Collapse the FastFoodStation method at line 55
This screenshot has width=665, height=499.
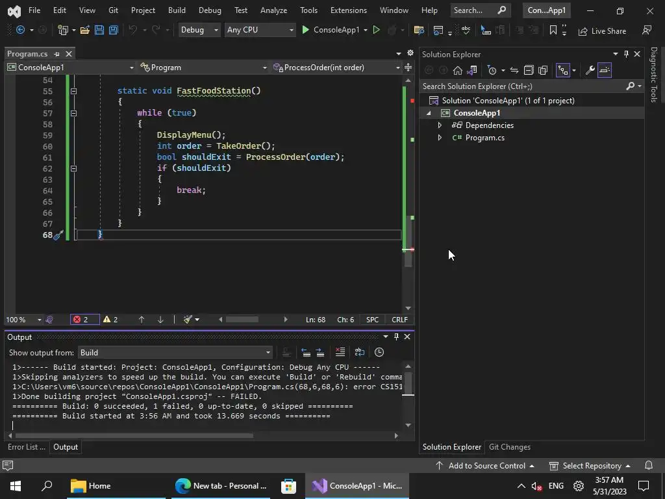pyautogui.click(x=74, y=91)
